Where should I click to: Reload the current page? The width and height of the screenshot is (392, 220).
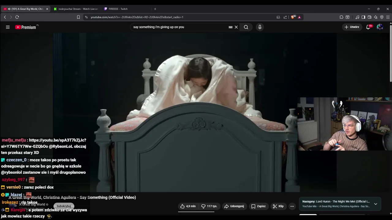[17, 17]
